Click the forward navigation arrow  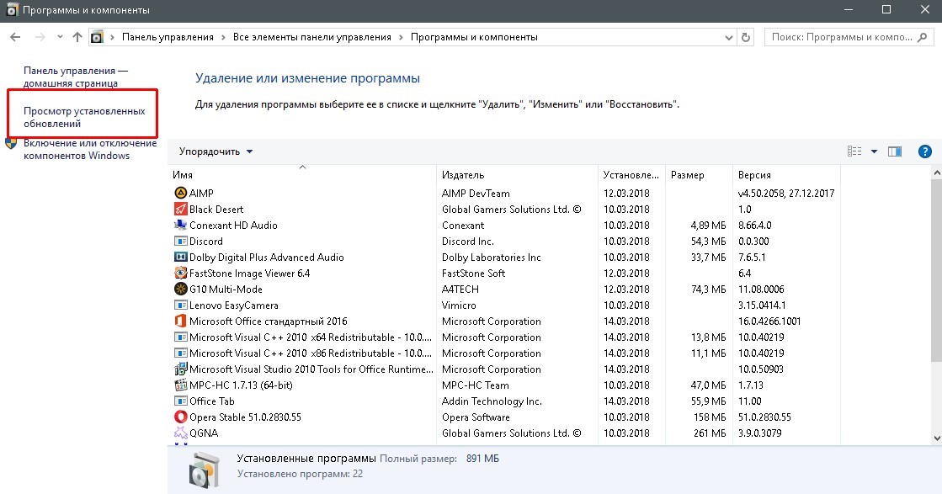(40, 37)
